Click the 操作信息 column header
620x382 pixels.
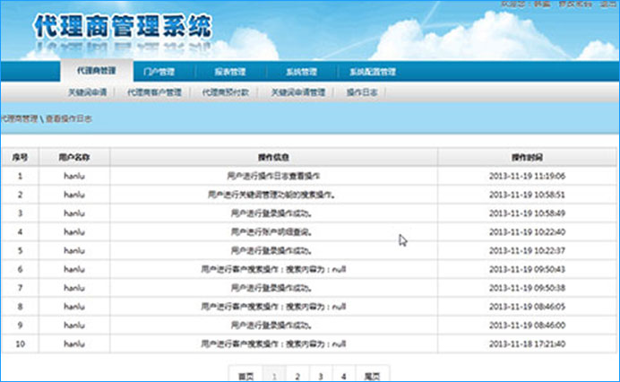272,157
